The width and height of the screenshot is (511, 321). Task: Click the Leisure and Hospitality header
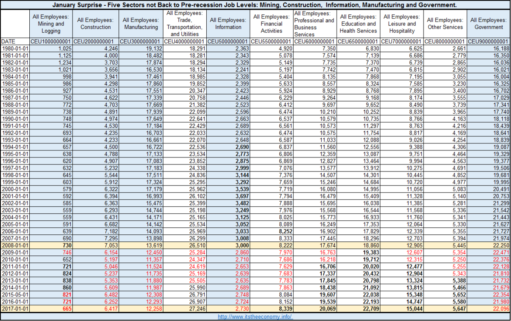(x=402, y=24)
